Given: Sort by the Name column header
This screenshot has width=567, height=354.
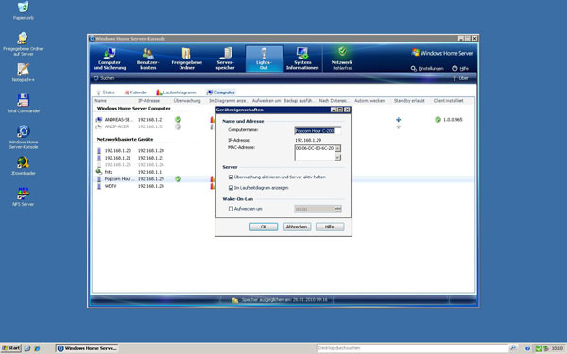Looking at the screenshot, I should pyautogui.click(x=100, y=101).
